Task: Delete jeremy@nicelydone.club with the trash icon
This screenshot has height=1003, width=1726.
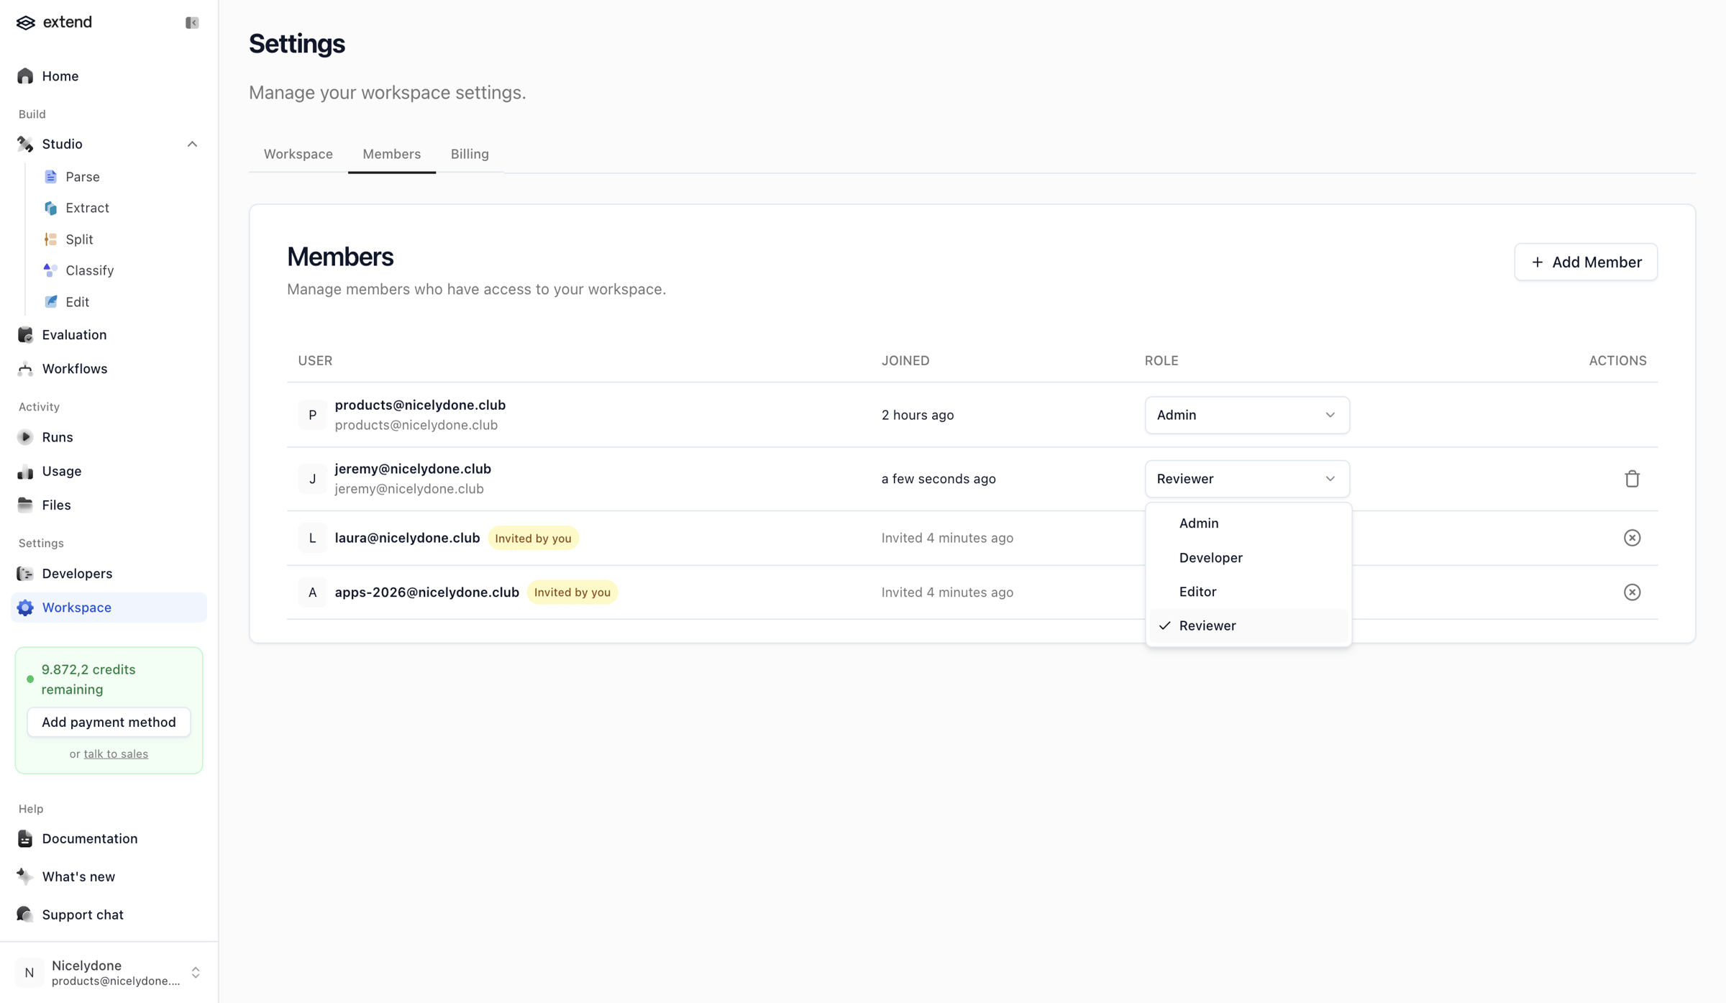Action: coord(1632,479)
